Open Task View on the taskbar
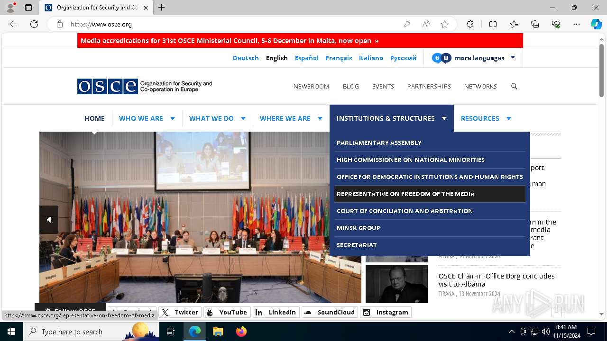Viewport: 607px width, 341px height. coord(171,332)
